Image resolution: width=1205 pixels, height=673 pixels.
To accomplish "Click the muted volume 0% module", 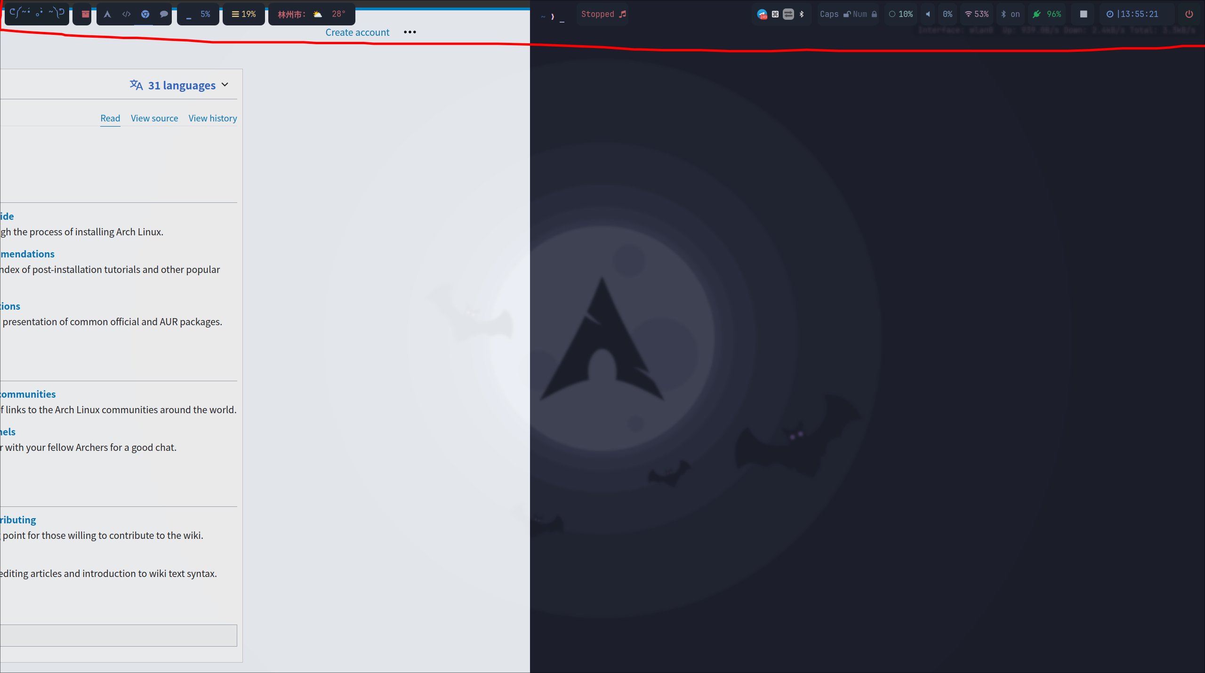I will pyautogui.click(x=948, y=14).
